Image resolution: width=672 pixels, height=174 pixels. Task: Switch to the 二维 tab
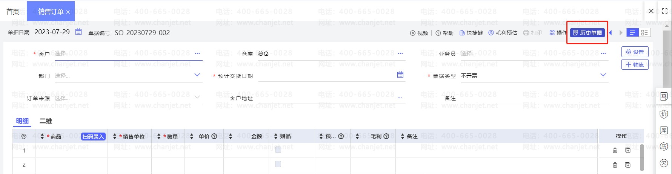(46, 121)
